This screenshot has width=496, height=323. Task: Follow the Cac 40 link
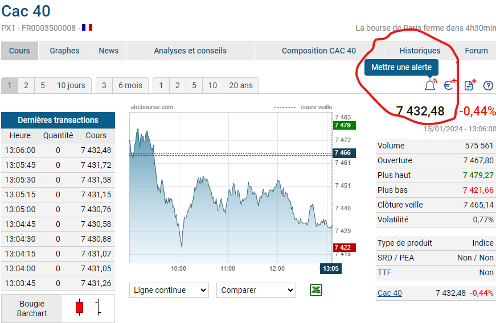[x=390, y=293]
